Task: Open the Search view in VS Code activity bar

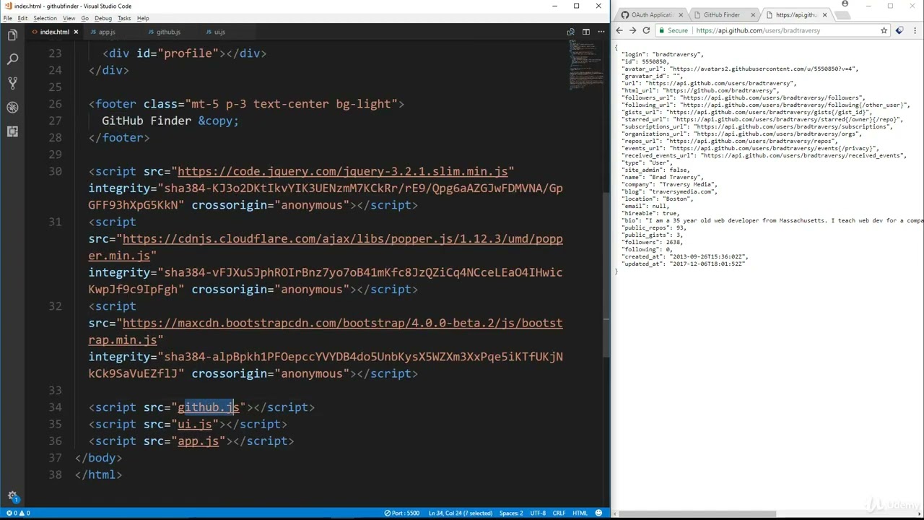Action: [x=12, y=59]
